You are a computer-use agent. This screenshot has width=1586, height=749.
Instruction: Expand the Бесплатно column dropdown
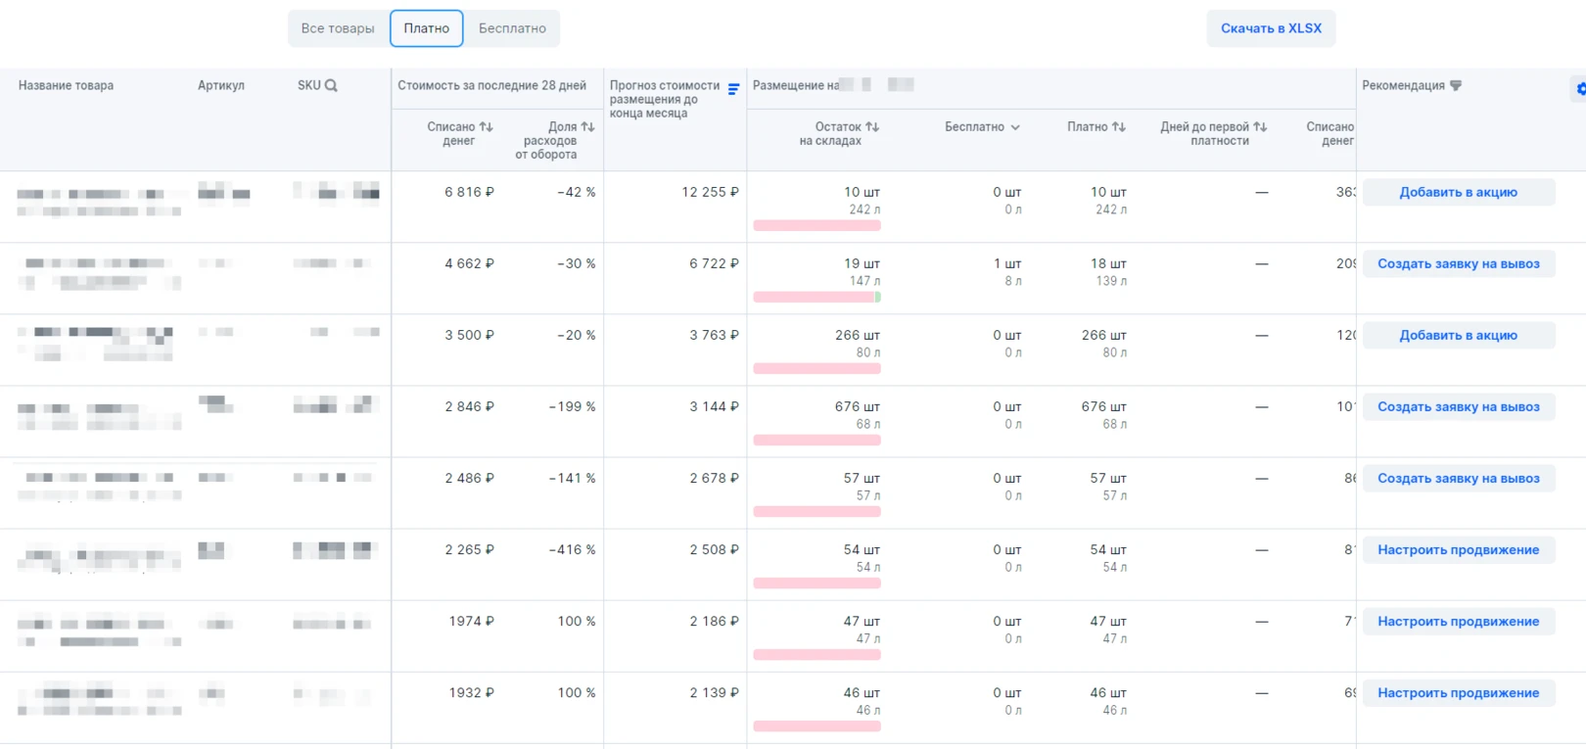pos(1015,127)
